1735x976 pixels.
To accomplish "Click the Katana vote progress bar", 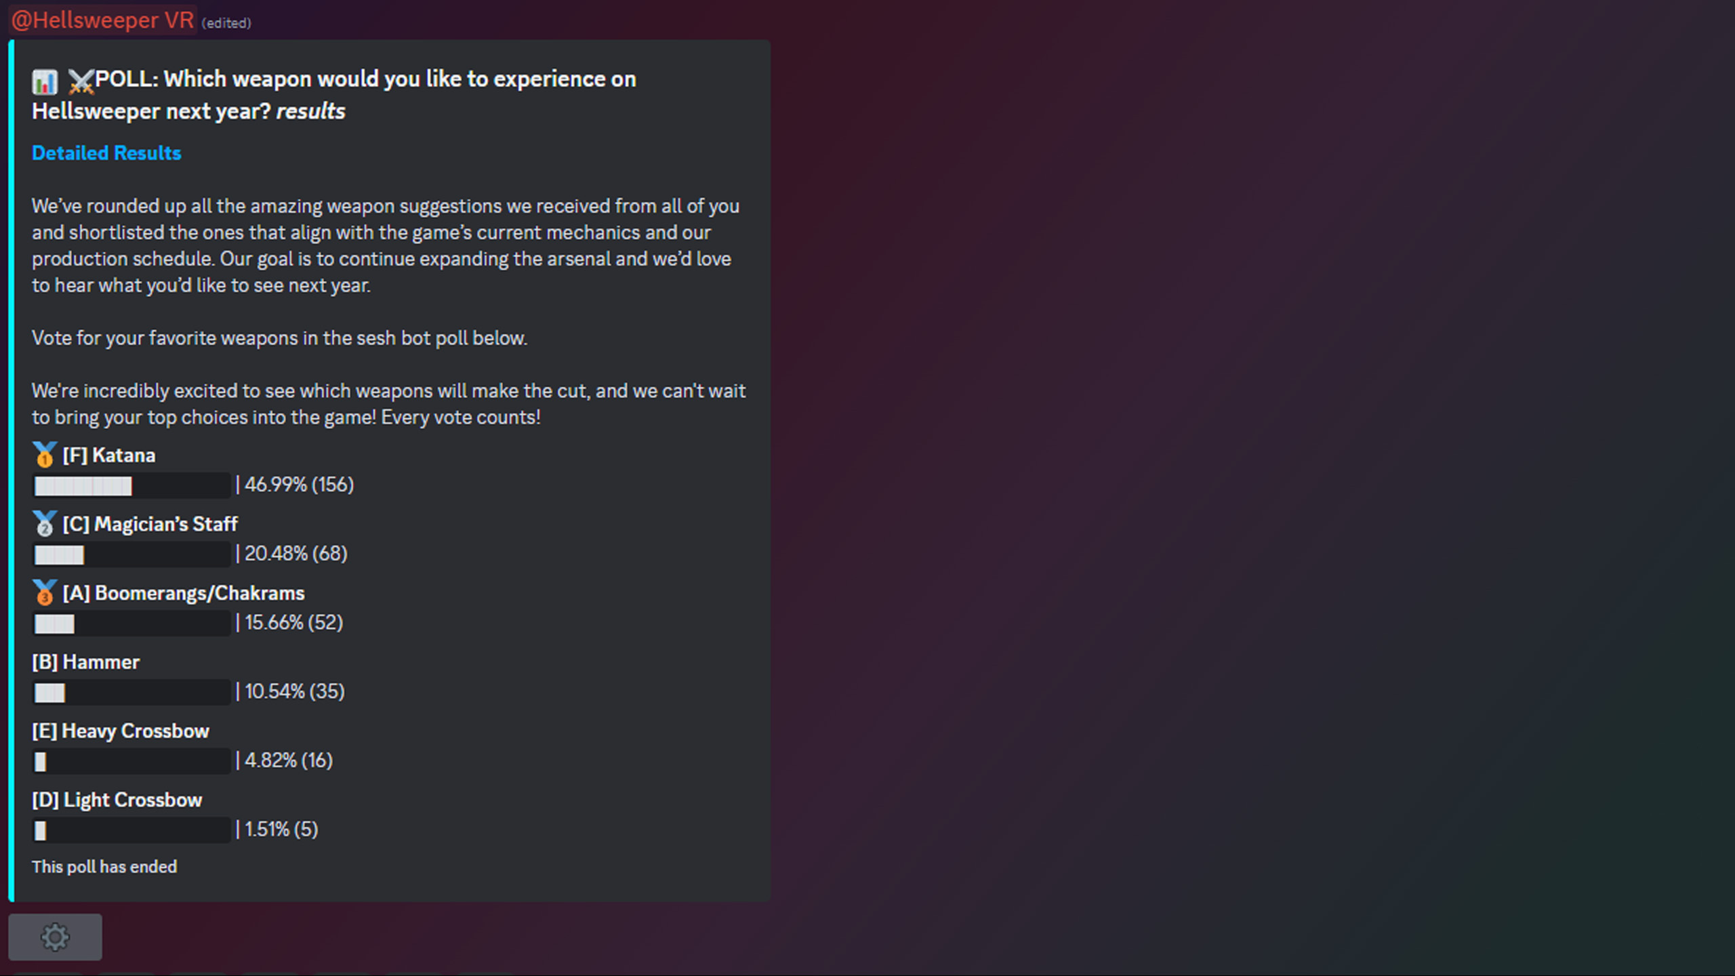I will pyautogui.click(x=132, y=485).
